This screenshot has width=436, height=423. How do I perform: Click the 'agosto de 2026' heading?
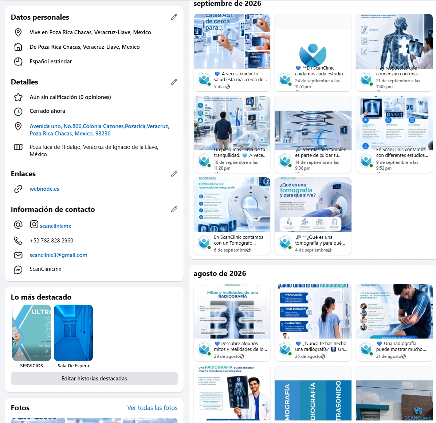point(220,273)
